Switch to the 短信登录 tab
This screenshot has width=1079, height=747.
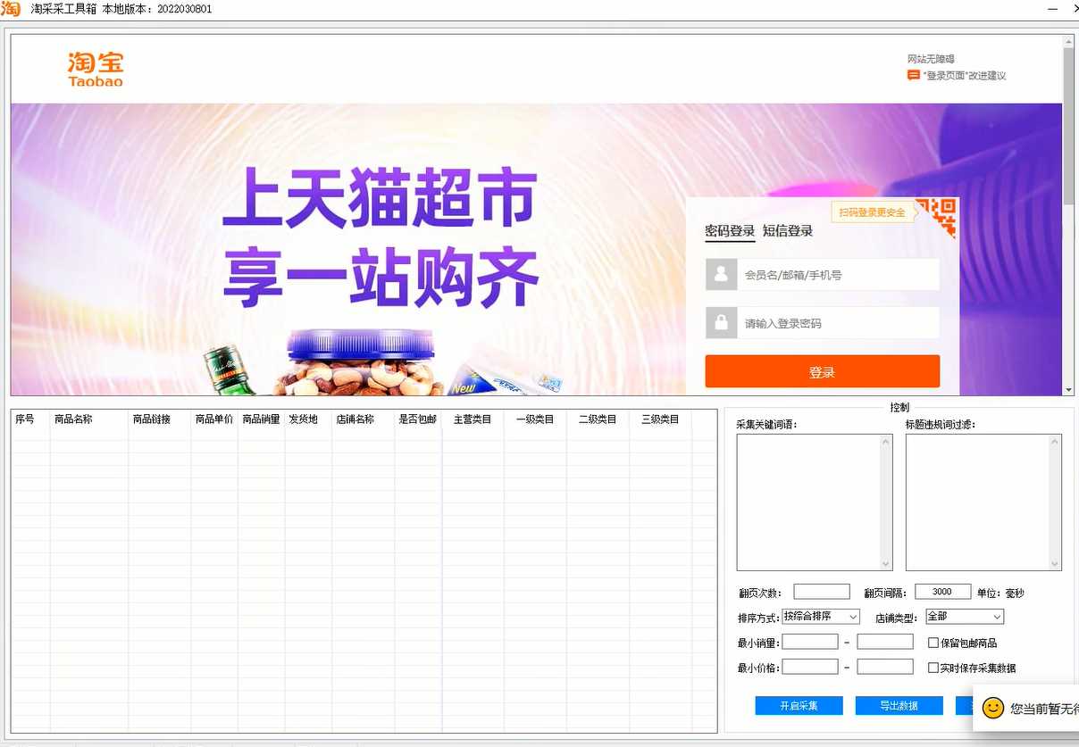tap(787, 231)
